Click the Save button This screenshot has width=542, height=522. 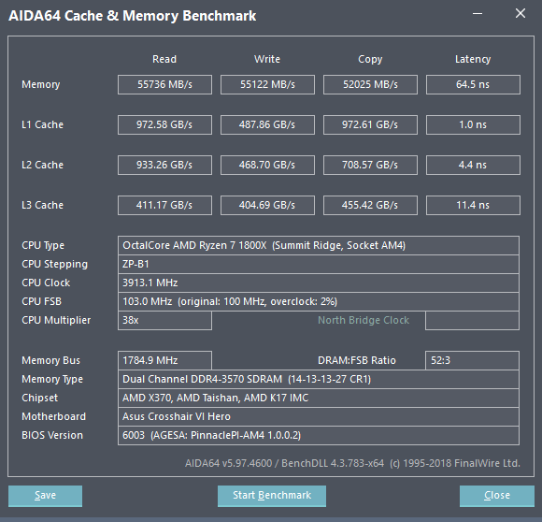click(45, 496)
